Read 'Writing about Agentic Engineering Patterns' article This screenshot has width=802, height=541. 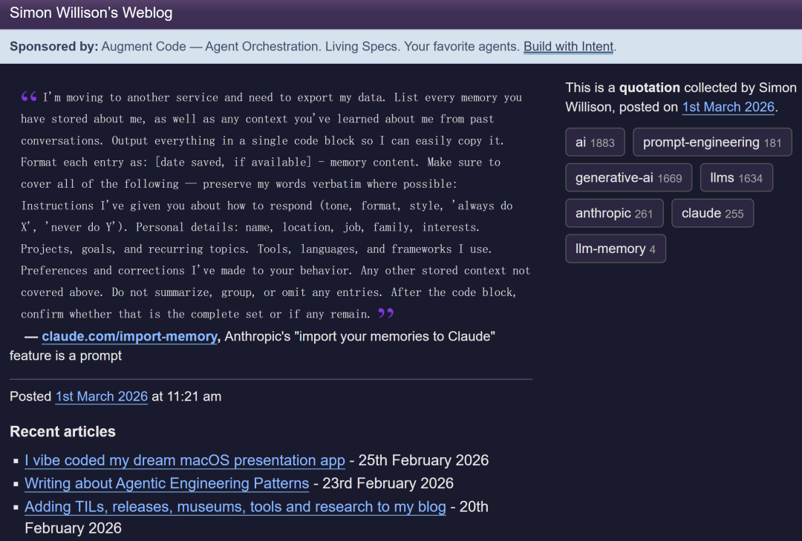pos(166,484)
